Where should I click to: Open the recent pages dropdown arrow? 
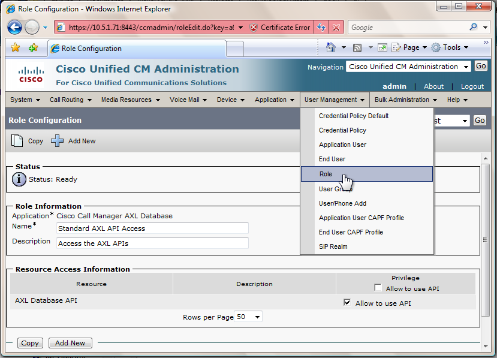pos(45,28)
